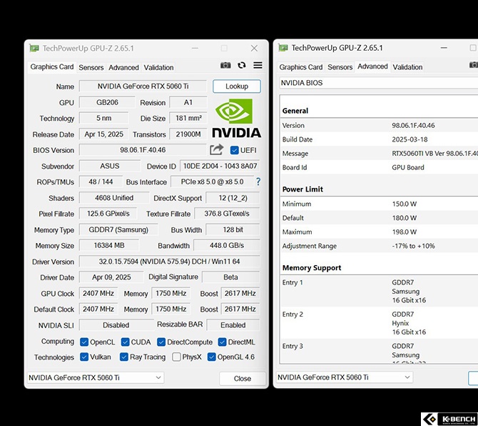Open NVIDIA BIOS category dropdown
Viewport: 478px width, 426px height.
[x=379, y=83]
